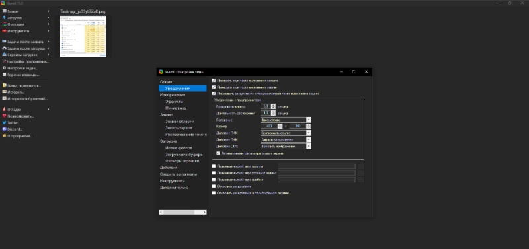Open О программе about entry
529x249 pixels.
pyautogui.click(x=20, y=136)
